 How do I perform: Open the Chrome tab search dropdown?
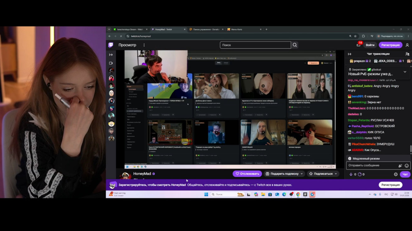109,29
